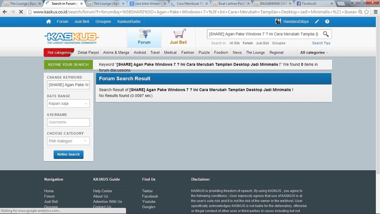Screen dimensions: 380x214
Task: Open the Android category
Action: click(140, 52)
